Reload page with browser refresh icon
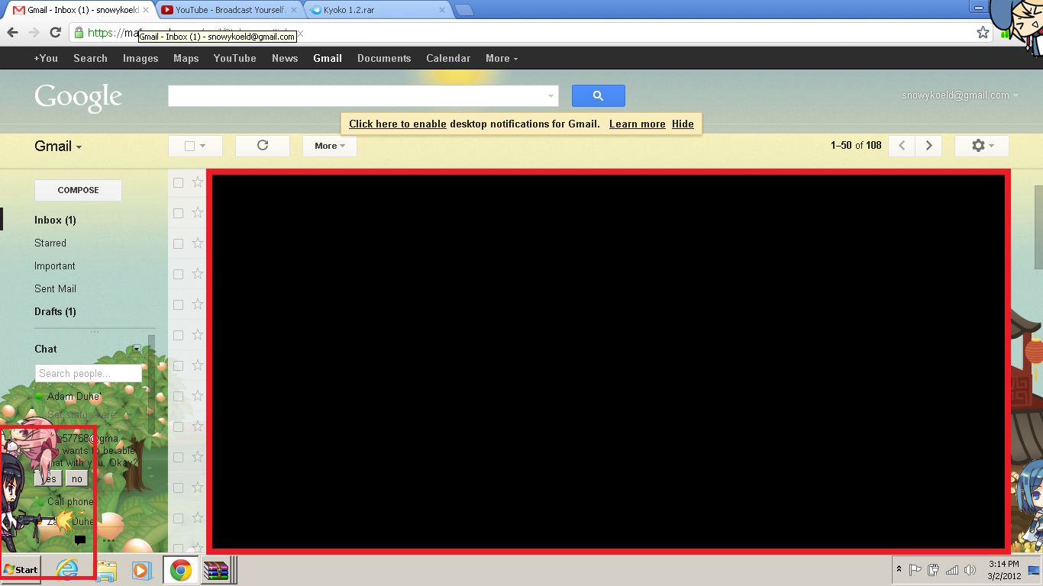The height and width of the screenshot is (586, 1043). pyautogui.click(x=55, y=33)
